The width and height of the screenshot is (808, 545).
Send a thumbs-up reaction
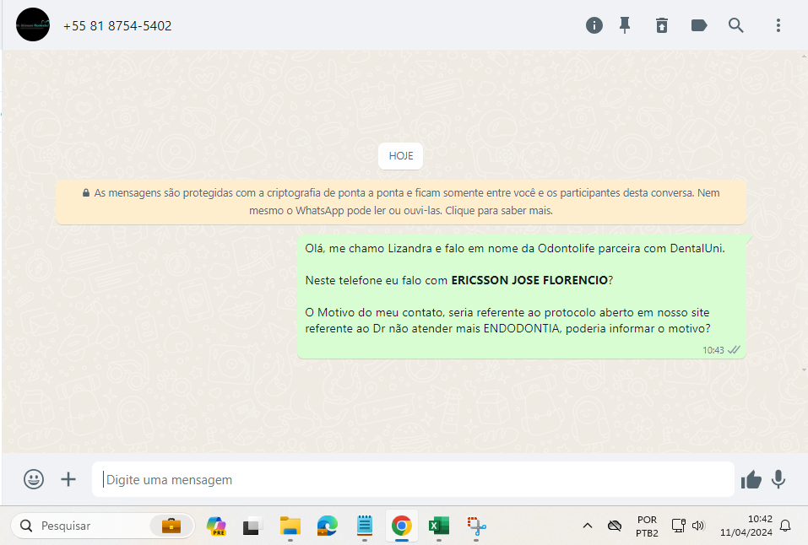click(751, 479)
